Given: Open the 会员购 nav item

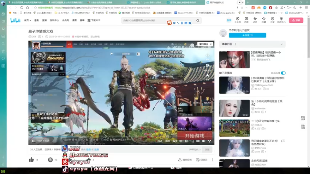Looking at the screenshot, I should point(65,20).
